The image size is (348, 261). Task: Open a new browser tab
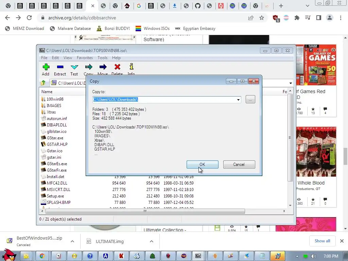pyautogui.click(x=281, y=6)
